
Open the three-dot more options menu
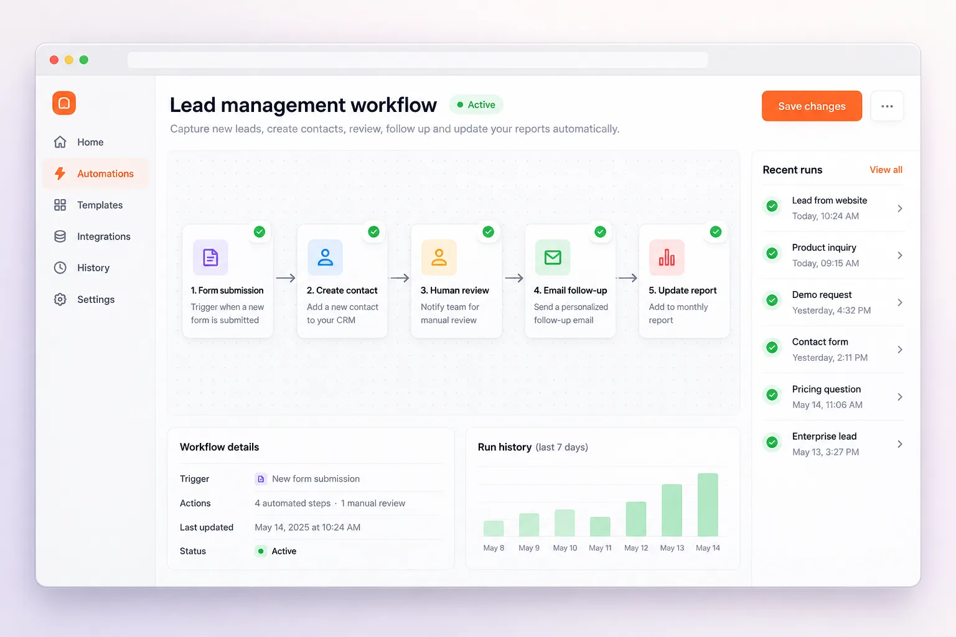point(887,106)
